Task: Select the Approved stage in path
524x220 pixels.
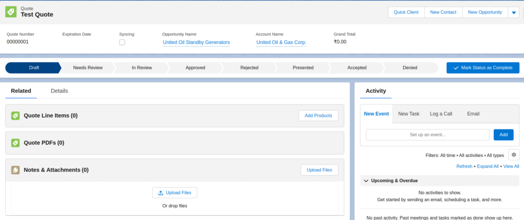Action: (x=195, y=68)
